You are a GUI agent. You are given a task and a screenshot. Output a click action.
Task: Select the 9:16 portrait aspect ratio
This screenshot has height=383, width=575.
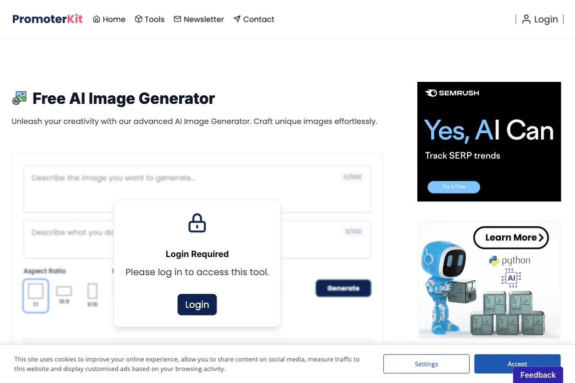(92, 295)
